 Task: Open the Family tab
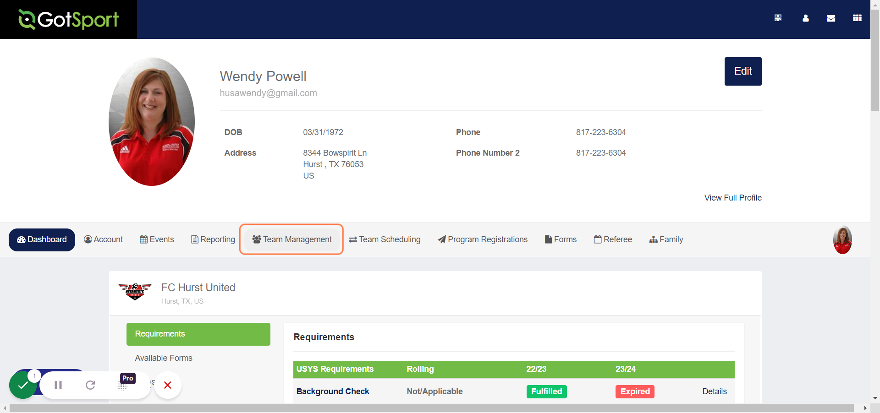(x=666, y=239)
